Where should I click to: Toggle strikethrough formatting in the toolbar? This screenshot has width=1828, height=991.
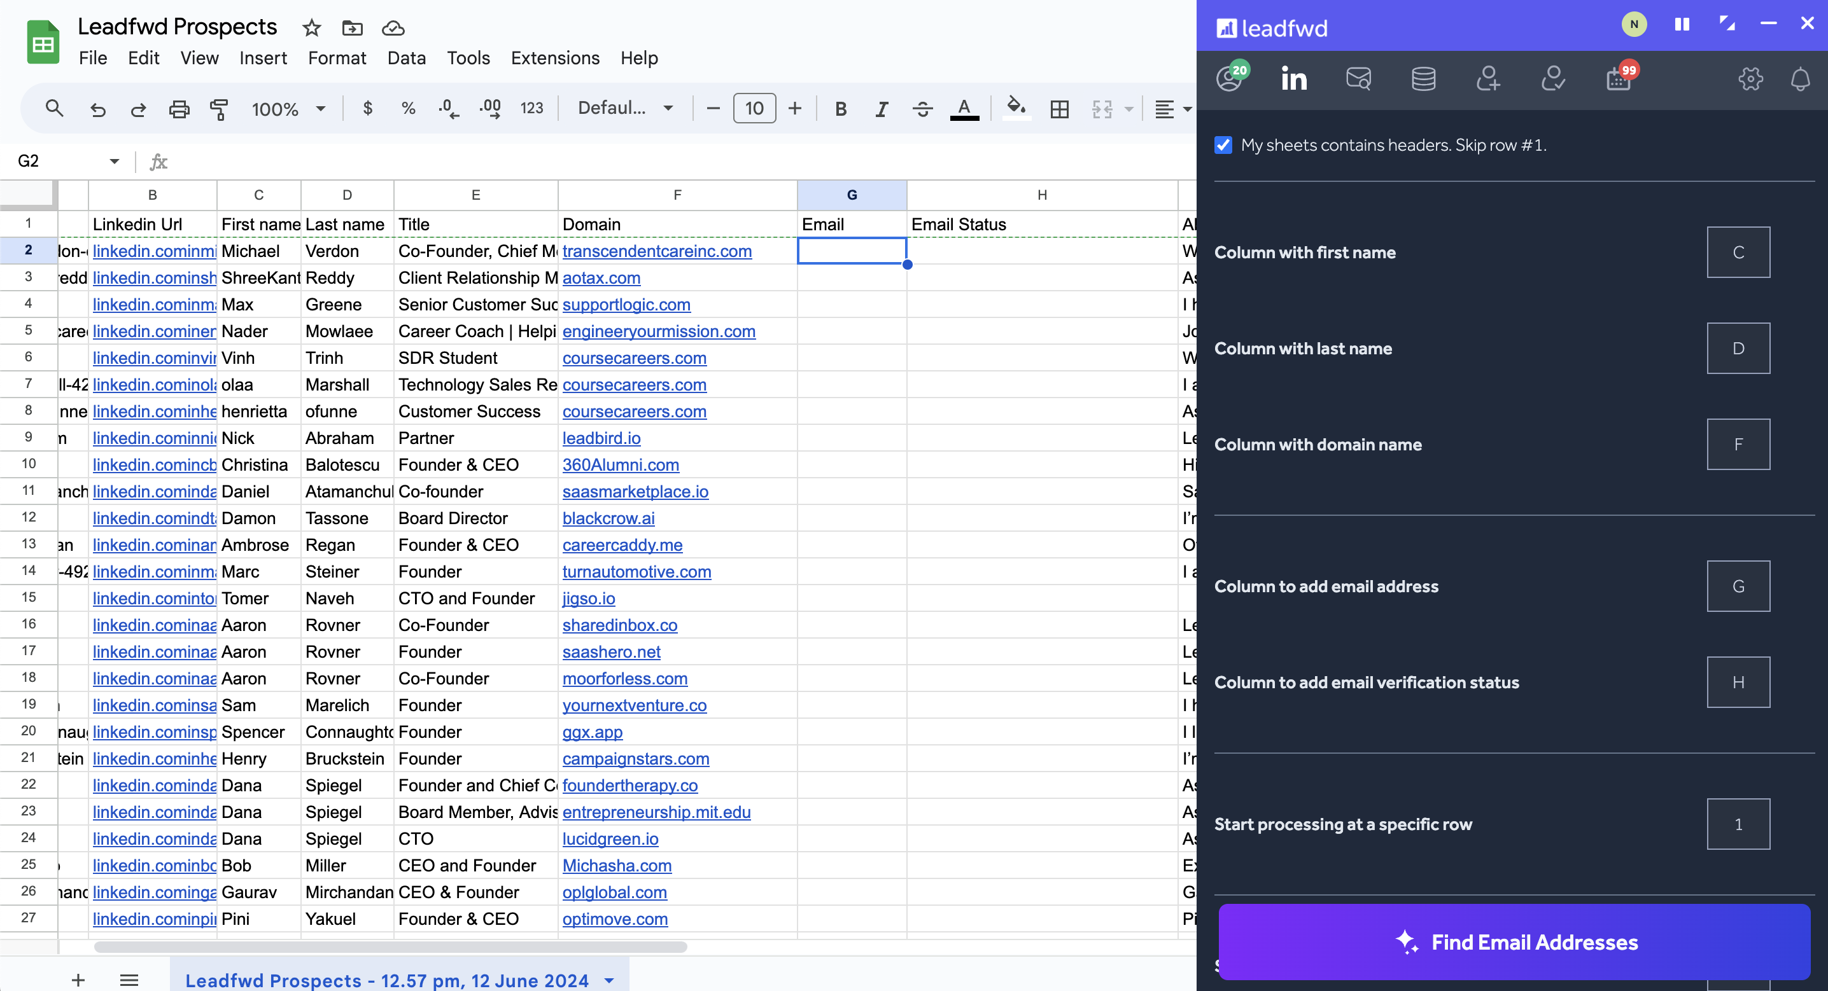[922, 109]
